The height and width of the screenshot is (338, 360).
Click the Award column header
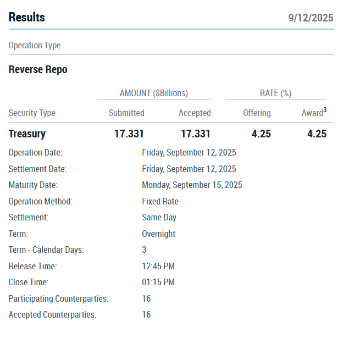[313, 113]
